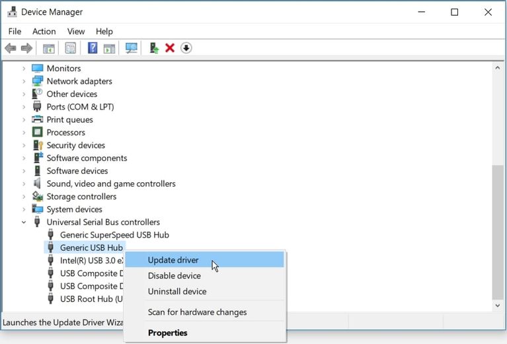This screenshot has width=507, height=344.
Task: Open the Help menu
Action: (104, 31)
